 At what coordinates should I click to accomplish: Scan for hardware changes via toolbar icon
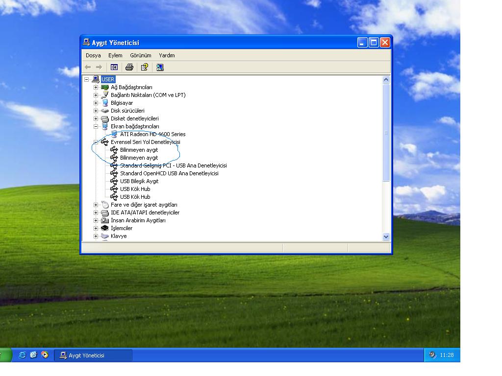(x=160, y=67)
